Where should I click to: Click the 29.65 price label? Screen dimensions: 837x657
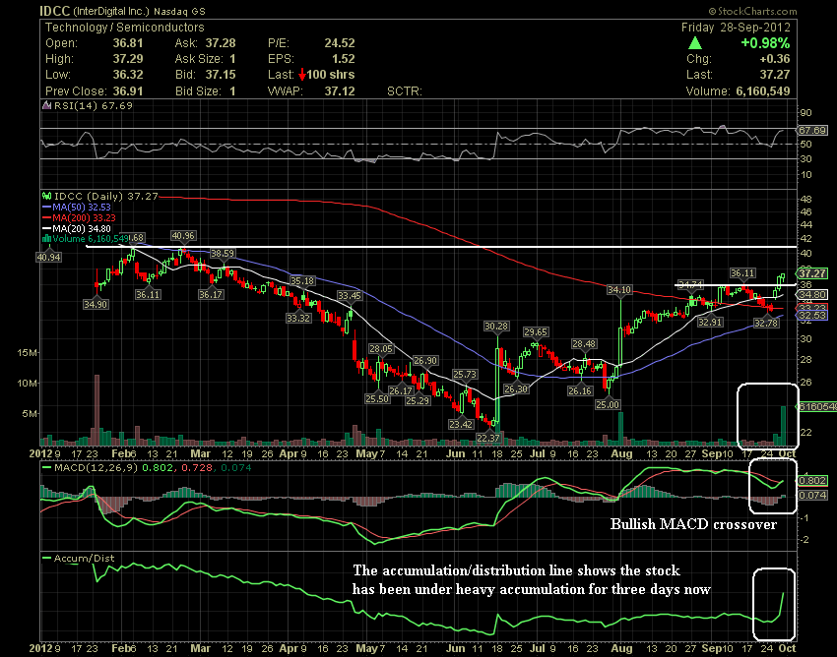click(536, 331)
